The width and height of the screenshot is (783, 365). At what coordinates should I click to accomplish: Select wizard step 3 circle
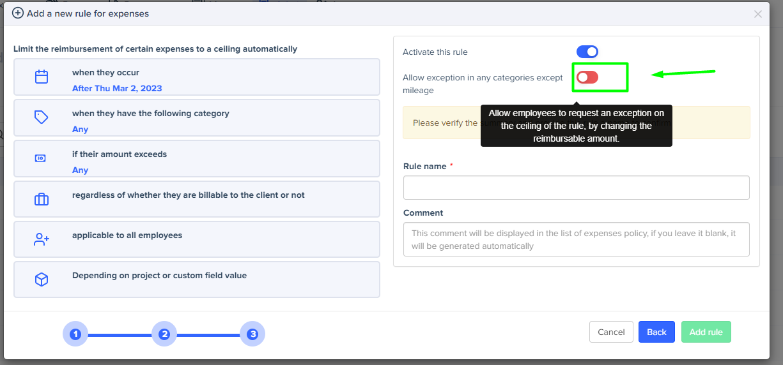pyautogui.click(x=252, y=334)
